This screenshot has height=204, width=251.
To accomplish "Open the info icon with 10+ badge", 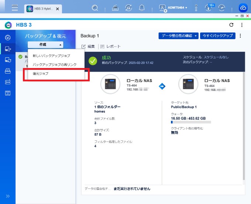I will 209,7.
